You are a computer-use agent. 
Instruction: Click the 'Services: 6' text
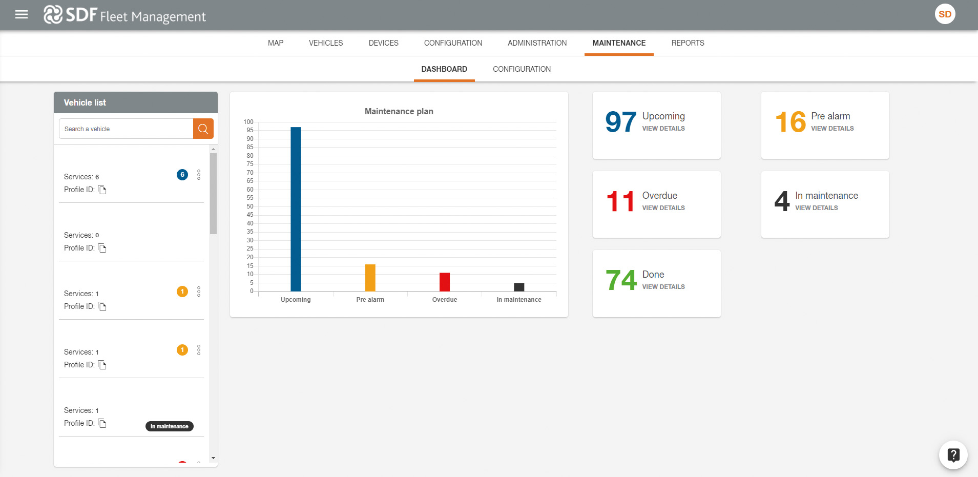pyautogui.click(x=81, y=177)
